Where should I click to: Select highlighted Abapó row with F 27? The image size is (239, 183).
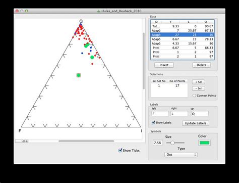pos(183,35)
